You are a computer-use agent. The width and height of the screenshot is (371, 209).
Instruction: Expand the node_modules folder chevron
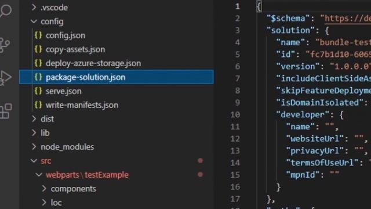tap(34, 147)
